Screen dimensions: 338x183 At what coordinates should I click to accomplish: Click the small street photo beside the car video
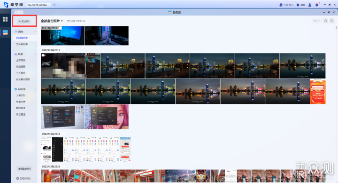tap(93, 66)
